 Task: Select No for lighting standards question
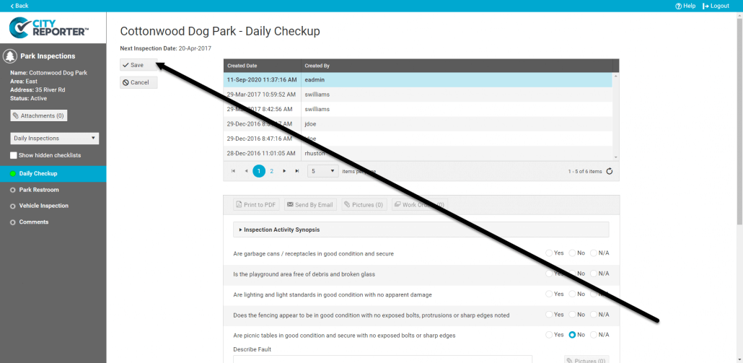[572, 294]
